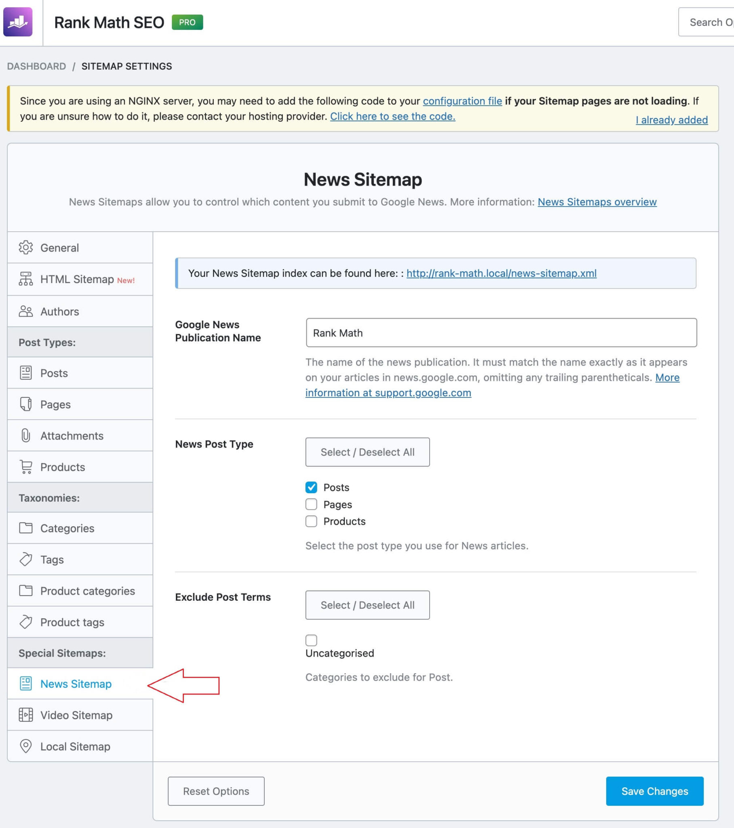The width and height of the screenshot is (734, 828).
Task: Focus the Google News Publication Name field
Action: tap(501, 333)
